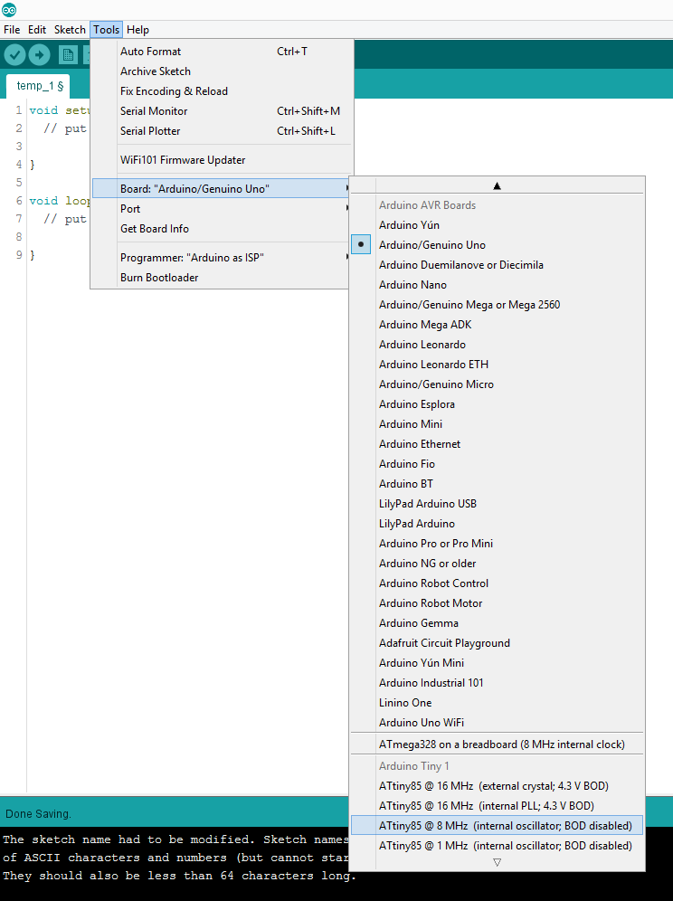Click the Verify checkmark icon
The height and width of the screenshot is (901, 673).
pyautogui.click(x=14, y=54)
